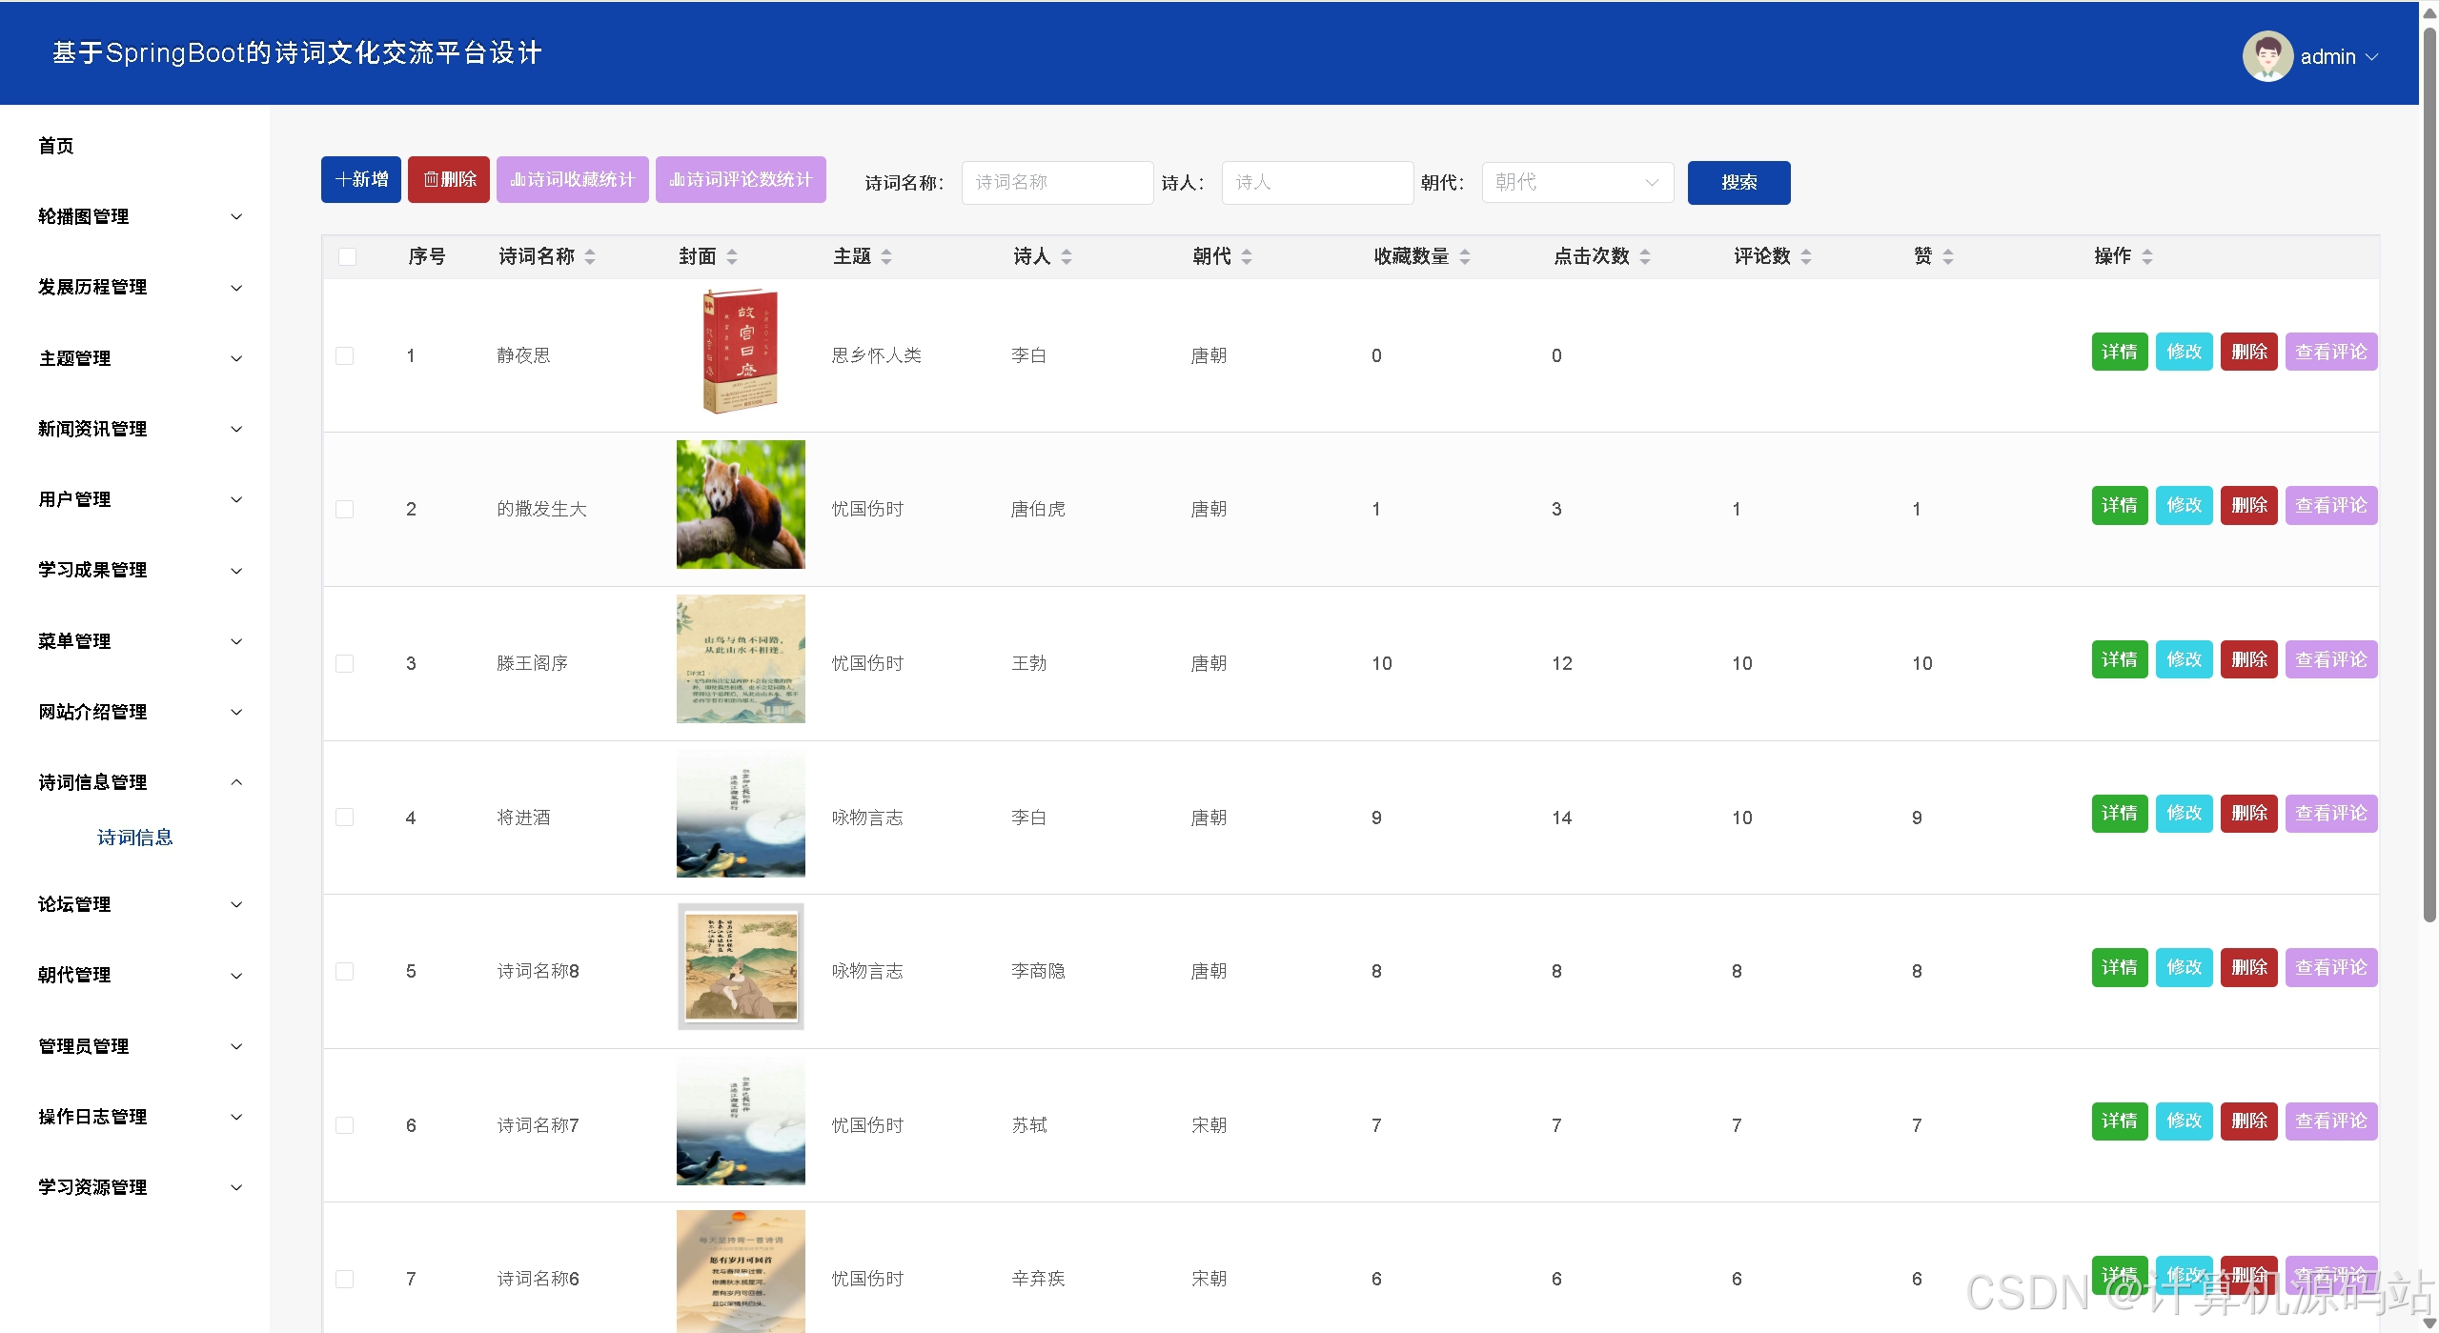Click 删除 for 滕王阁序
Screen dimensions: 2439x1333
coord(2249,659)
